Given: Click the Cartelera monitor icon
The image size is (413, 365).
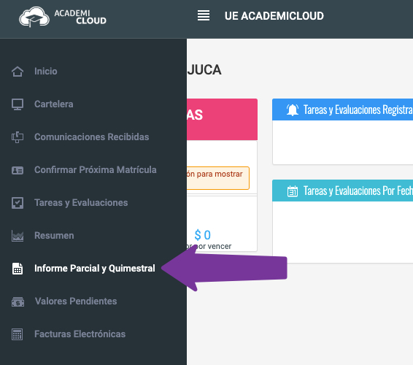Looking at the screenshot, I should [18, 104].
